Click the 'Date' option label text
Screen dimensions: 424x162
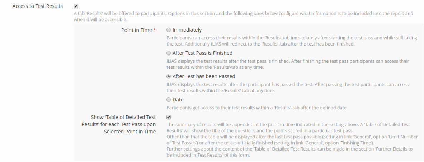178,100
